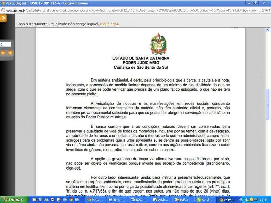Image resolution: width=271 pixels, height=203 pixels.
Task: Expand hidden system tray icons arrow
Action: point(241,200)
